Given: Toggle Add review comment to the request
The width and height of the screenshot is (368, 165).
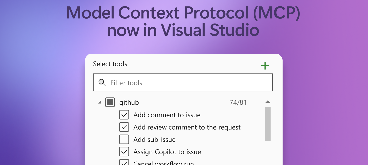Looking at the screenshot, I should click(124, 127).
